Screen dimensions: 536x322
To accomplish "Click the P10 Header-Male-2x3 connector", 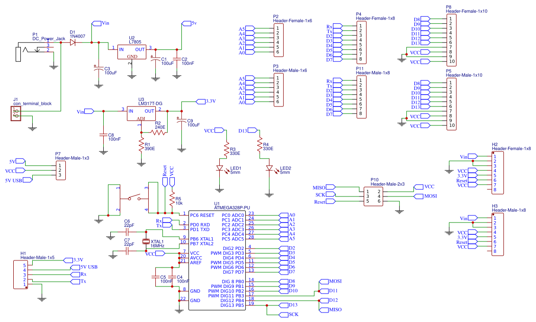I will point(373,197).
